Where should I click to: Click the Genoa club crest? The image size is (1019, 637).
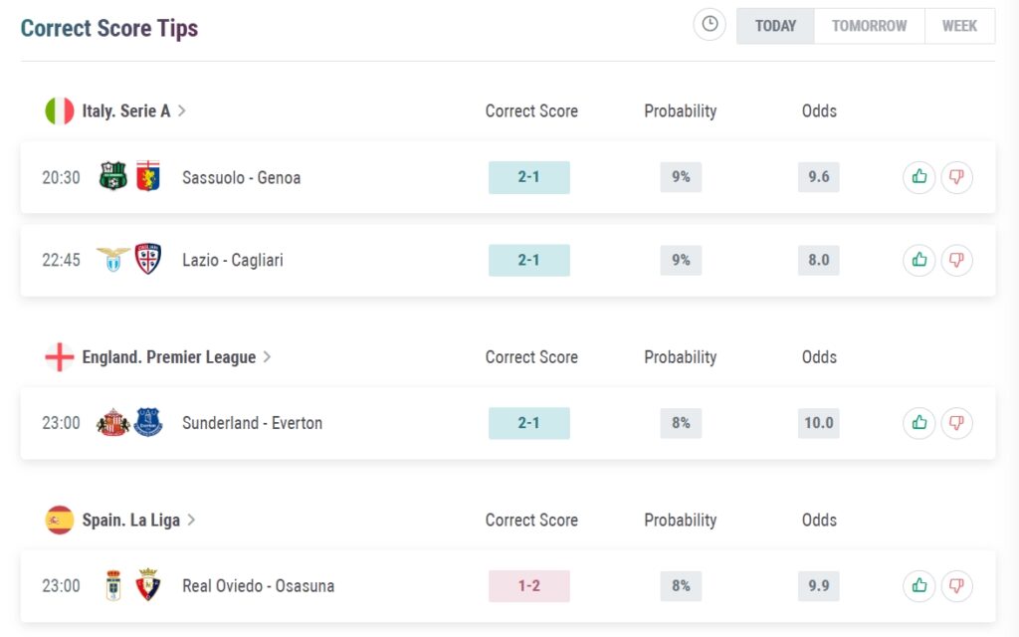[148, 177]
